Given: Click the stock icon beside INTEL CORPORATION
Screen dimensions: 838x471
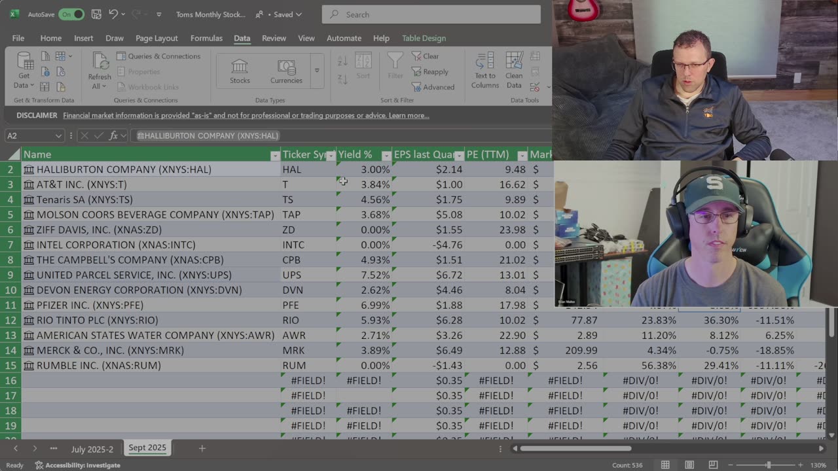Looking at the screenshot, I should pos(29,245).
